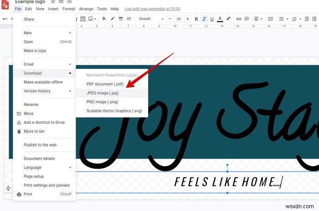Click the Download menu entry

pyautogui.click(x=44, y=73)
